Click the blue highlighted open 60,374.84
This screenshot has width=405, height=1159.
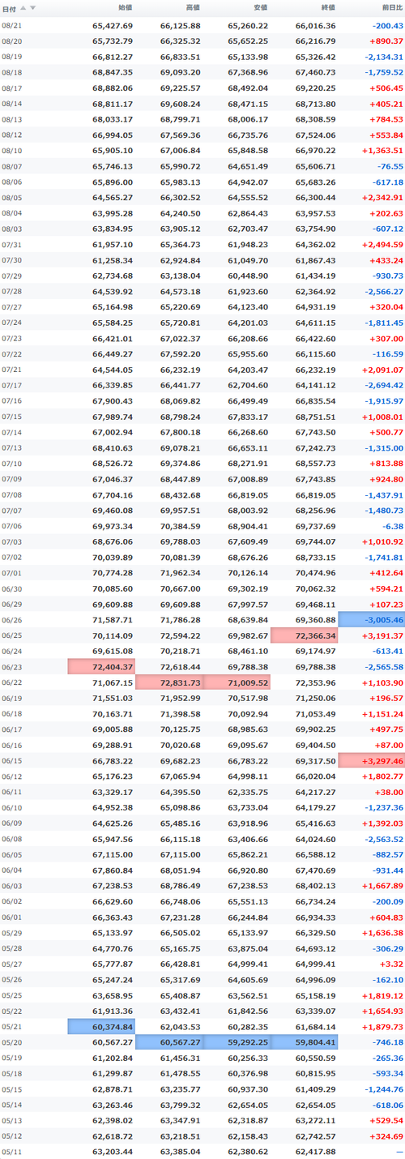click(101, 1027)
